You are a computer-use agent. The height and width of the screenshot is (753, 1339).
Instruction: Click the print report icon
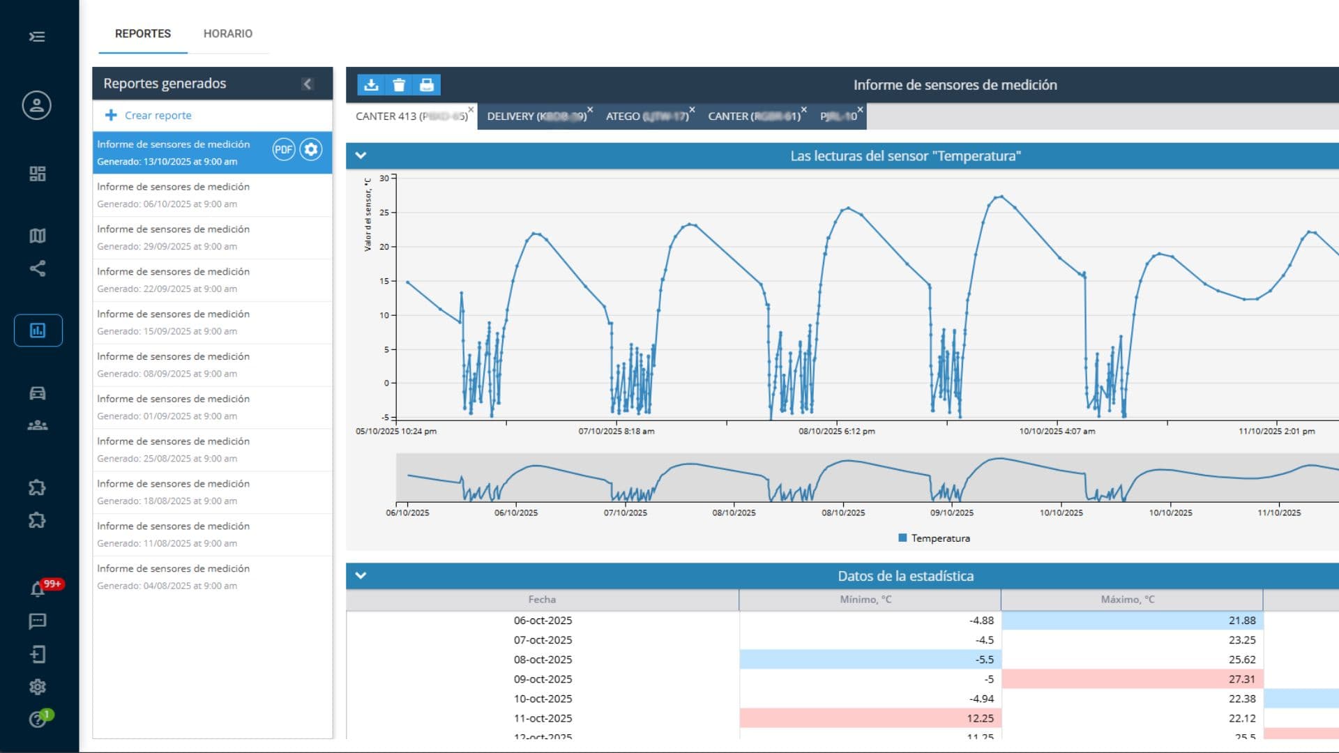pos(427,85)
